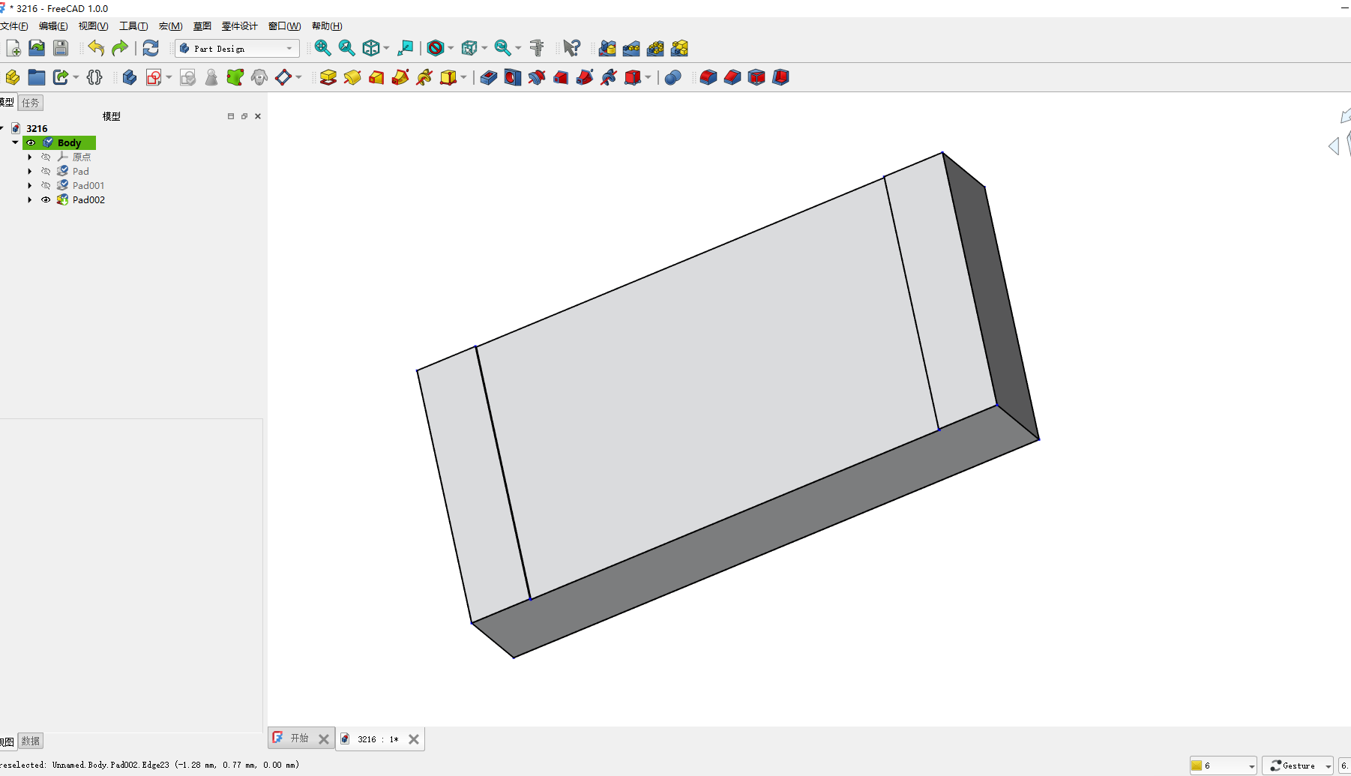Click the Create group folder icon

tap(37, 77)
